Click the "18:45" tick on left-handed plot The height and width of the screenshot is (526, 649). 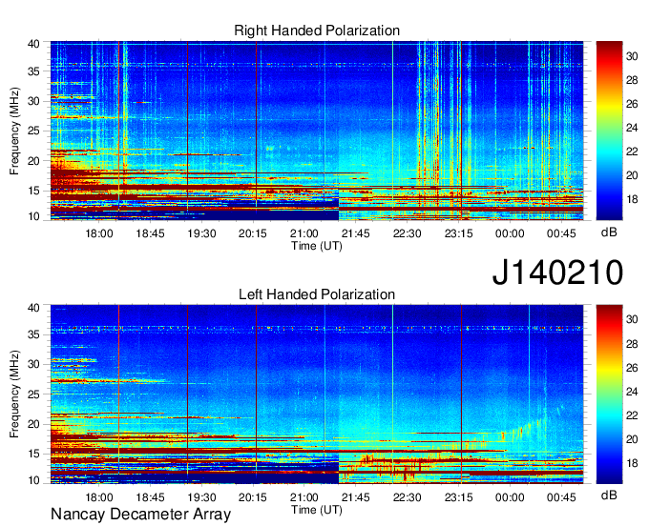point(150,497)
